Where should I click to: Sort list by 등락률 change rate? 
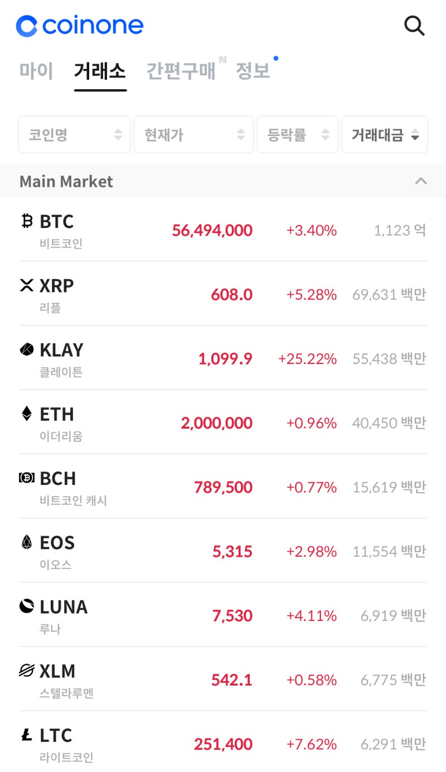297,134
